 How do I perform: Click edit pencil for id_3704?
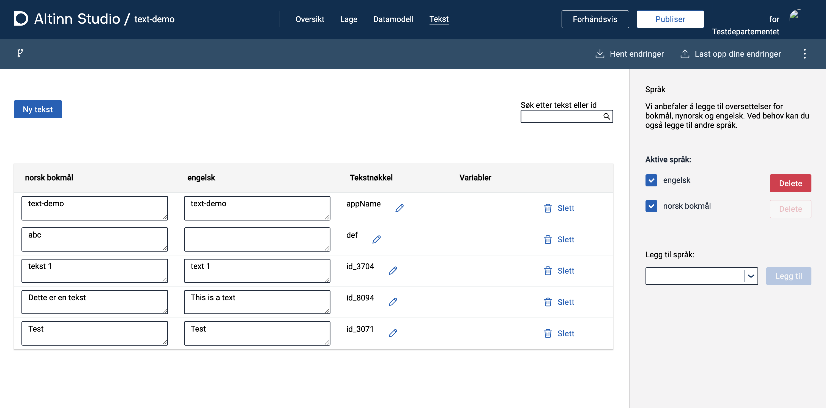point(393,271)
